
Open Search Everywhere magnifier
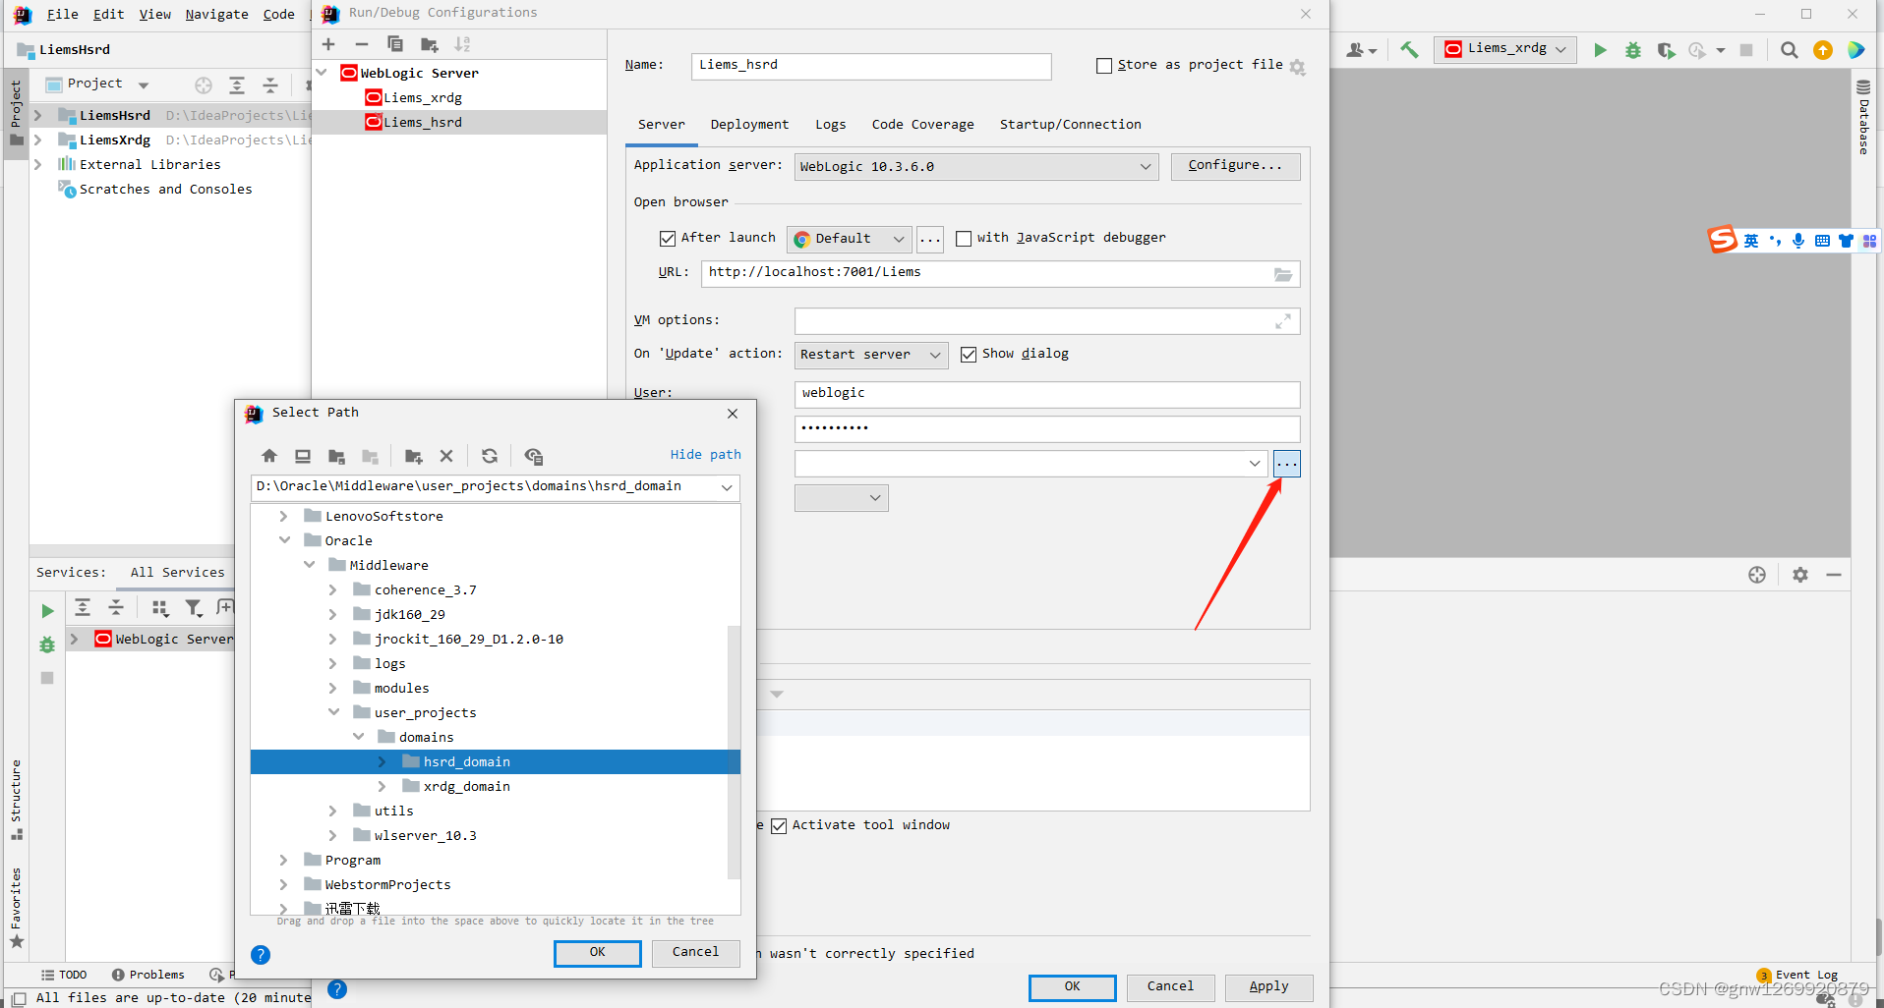click(1789, 49)
